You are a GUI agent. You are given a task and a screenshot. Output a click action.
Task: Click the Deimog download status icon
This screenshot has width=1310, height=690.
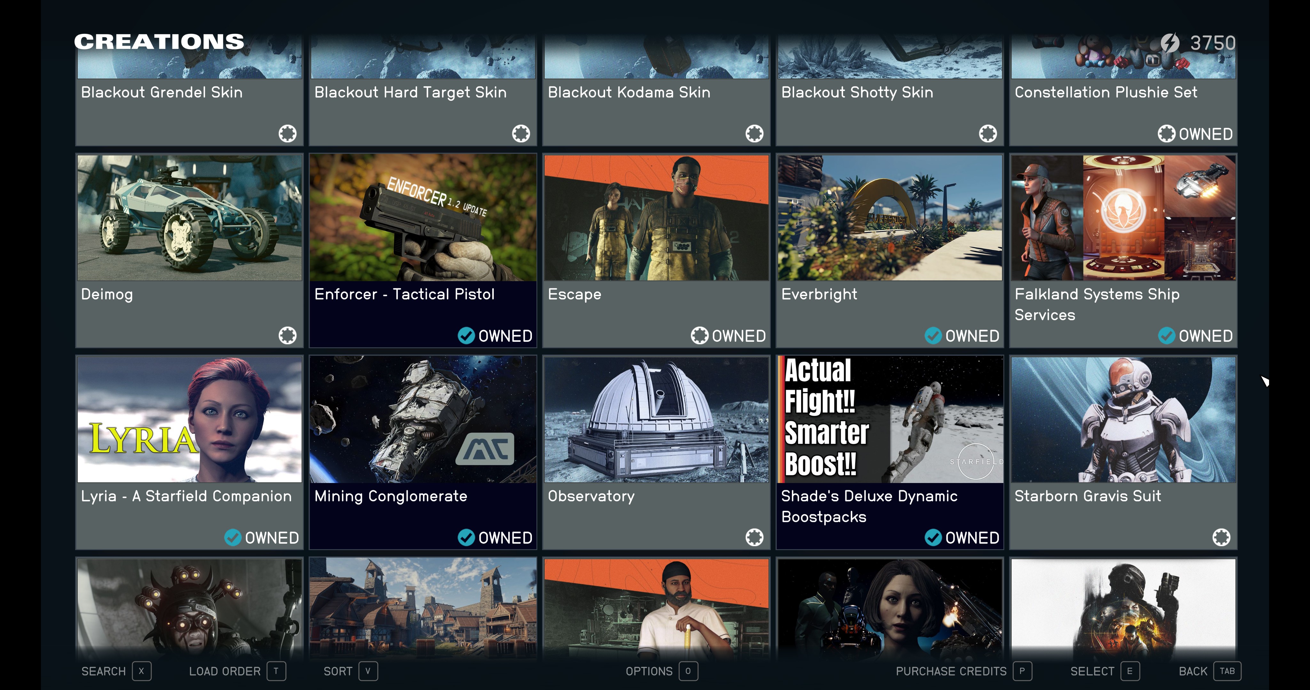click(x=287, y=335)
